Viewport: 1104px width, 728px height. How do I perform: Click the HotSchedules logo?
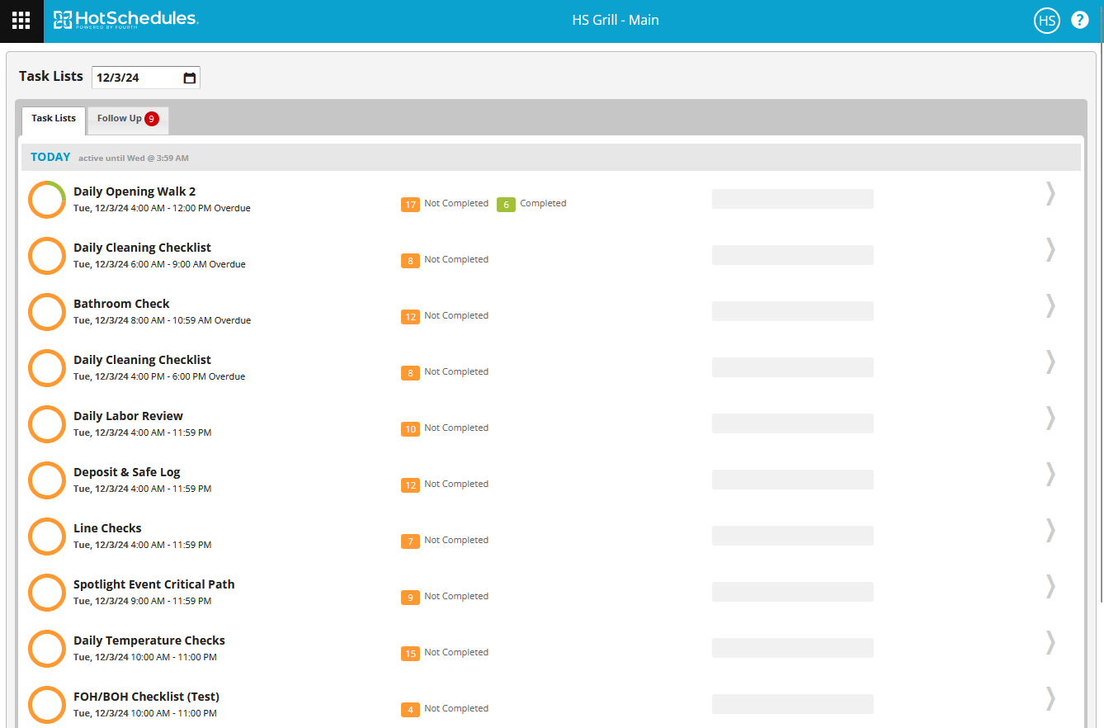click(x=125, y=20)
